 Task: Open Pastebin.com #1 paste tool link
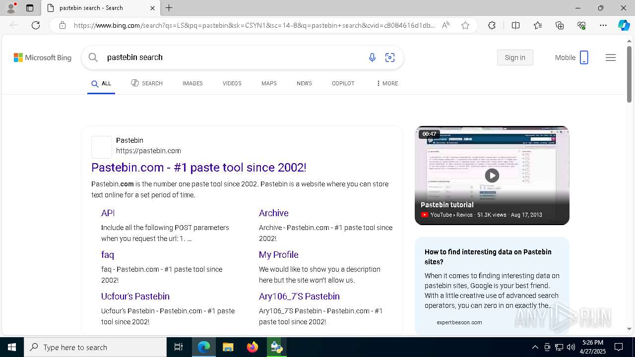199,168
